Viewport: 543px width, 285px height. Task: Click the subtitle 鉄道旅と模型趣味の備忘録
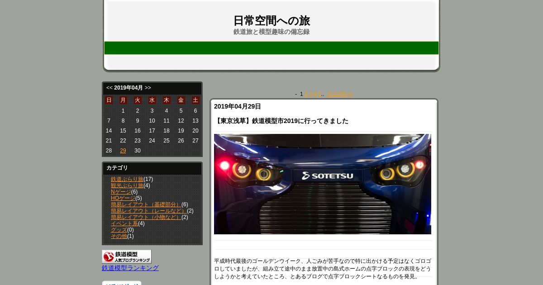coord(271,32)
